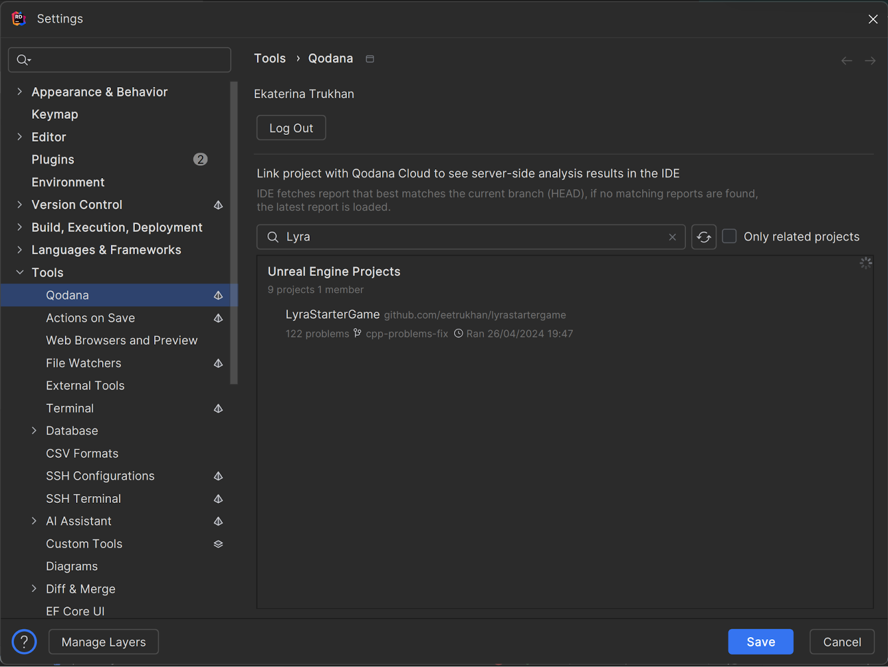This screenshot has width=888, height=667.
Task: Click the layer icon beside Qodana breadcrumb
Action: [x=370, y=59]
